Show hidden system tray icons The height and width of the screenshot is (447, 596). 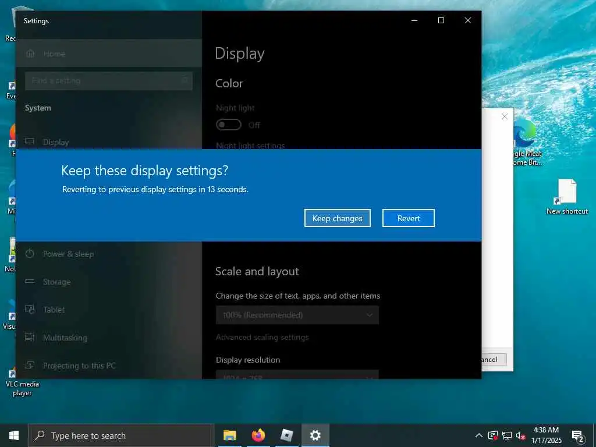point(479,435)
